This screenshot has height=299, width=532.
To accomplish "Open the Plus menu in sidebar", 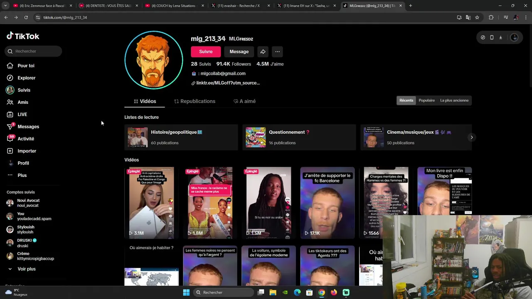I will point(22,175).
